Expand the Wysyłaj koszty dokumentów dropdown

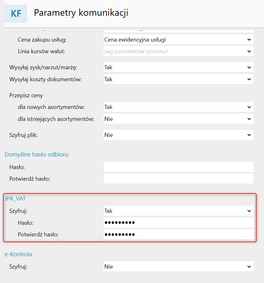point(178,79)
